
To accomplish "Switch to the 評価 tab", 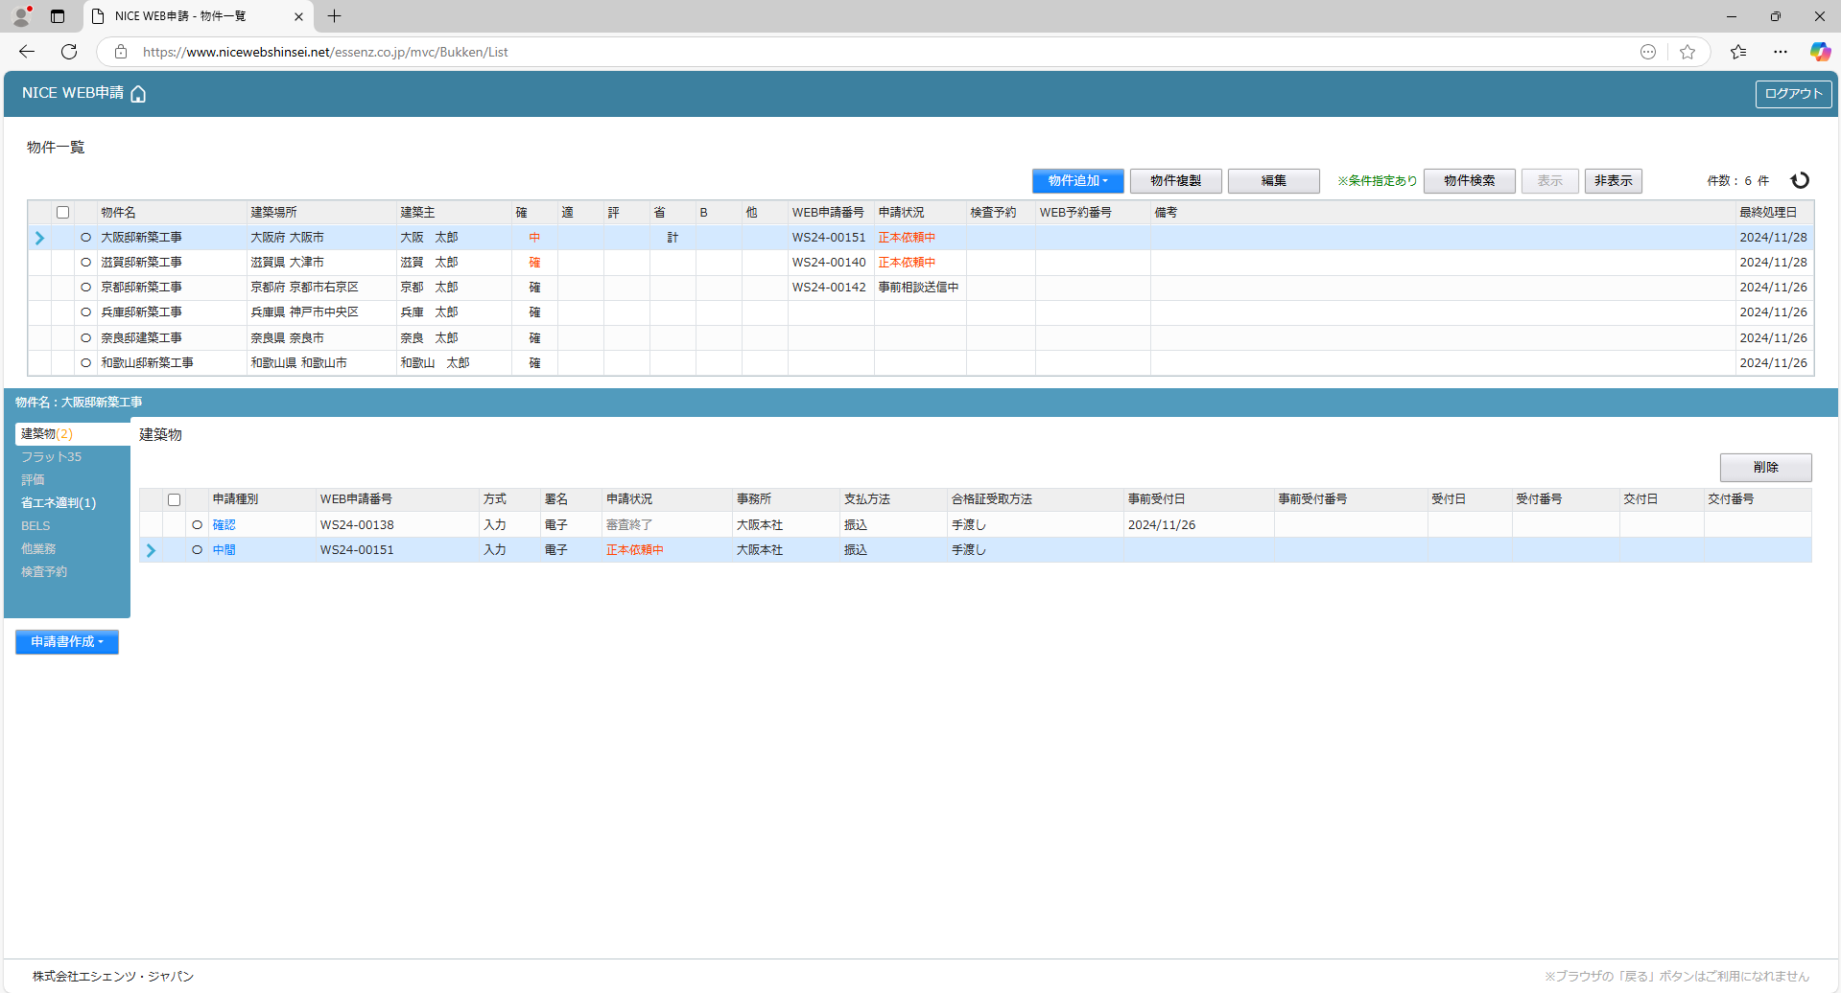I will tap(33, 480).
